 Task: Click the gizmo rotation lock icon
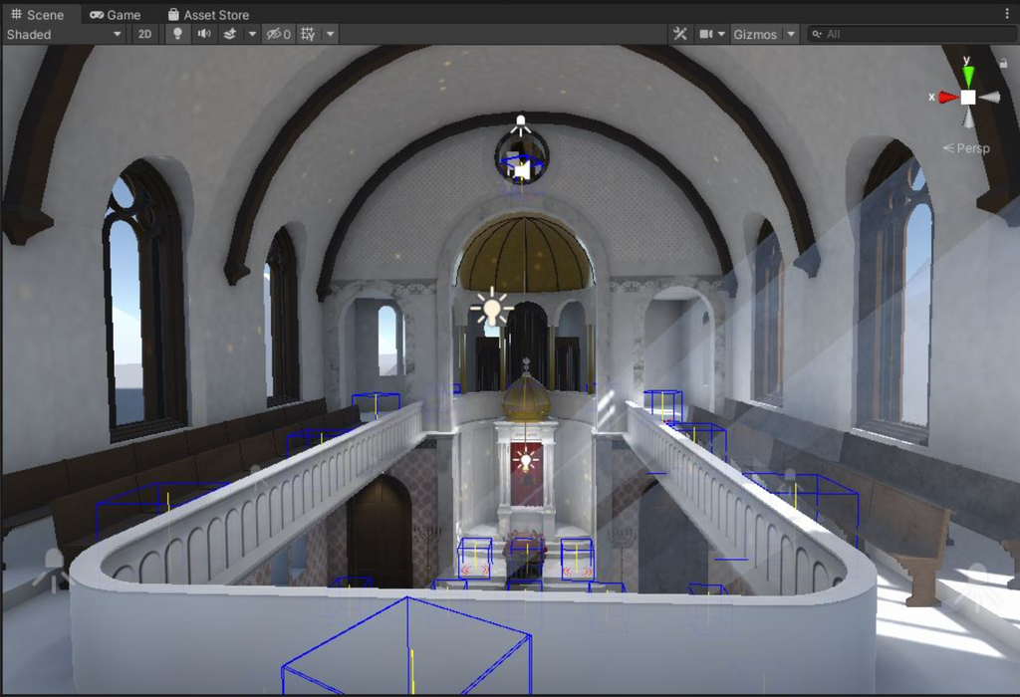click(x=1002, y=63)
